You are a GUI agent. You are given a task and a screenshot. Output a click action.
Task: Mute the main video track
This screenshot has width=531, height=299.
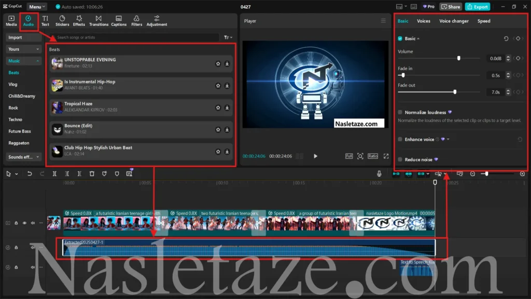click(33, 223)
